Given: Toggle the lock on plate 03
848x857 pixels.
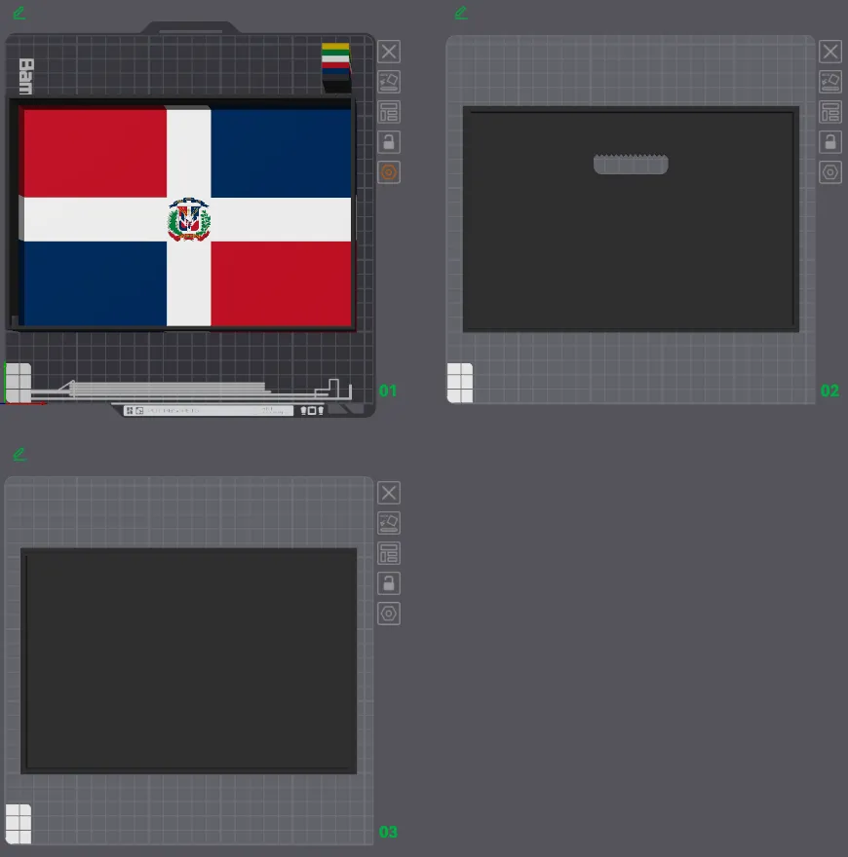Looking at the screenshot, I should point(389,583).
